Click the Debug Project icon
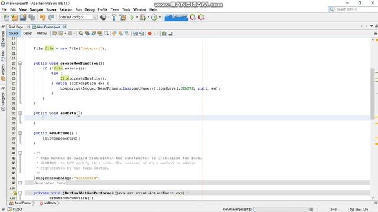 coord(143,17)
